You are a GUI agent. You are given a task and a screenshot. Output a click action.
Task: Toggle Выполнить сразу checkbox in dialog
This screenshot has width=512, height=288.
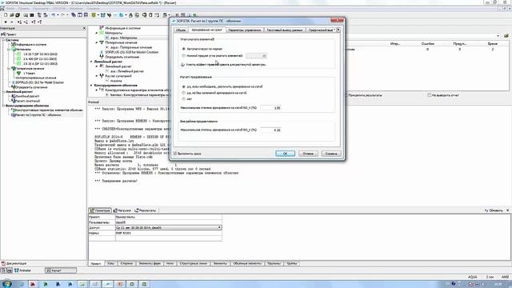tap(175, 154)
